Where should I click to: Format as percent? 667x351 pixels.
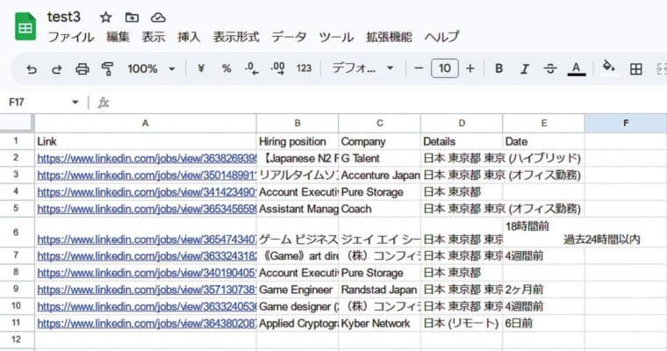[x=226, y=68]
